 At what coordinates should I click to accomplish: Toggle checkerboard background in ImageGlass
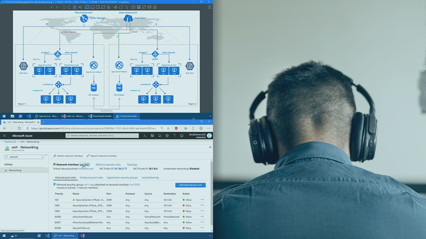139,7
